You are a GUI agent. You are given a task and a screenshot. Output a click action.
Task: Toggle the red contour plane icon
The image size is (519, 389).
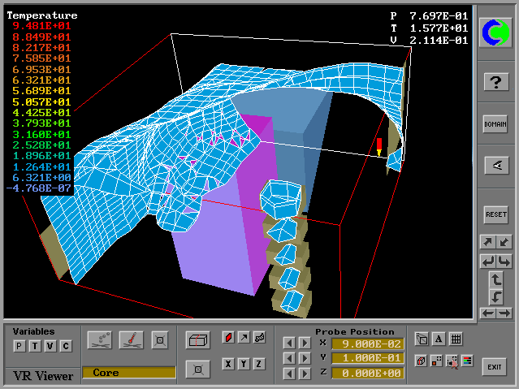coord(228,338)
